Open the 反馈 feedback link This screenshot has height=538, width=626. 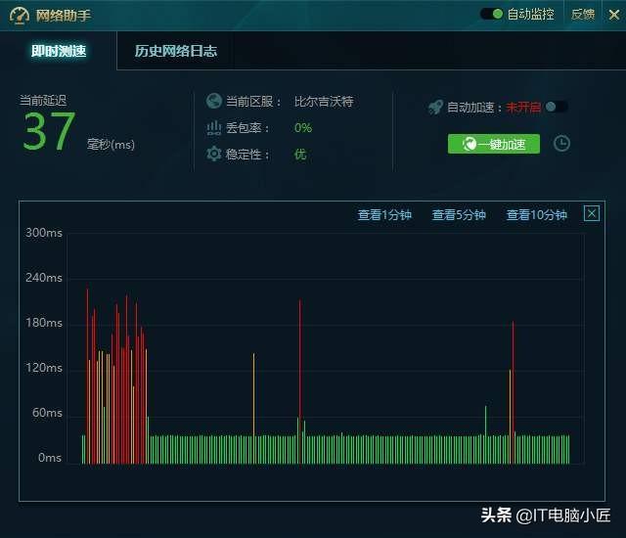click(x=583, y=15)
